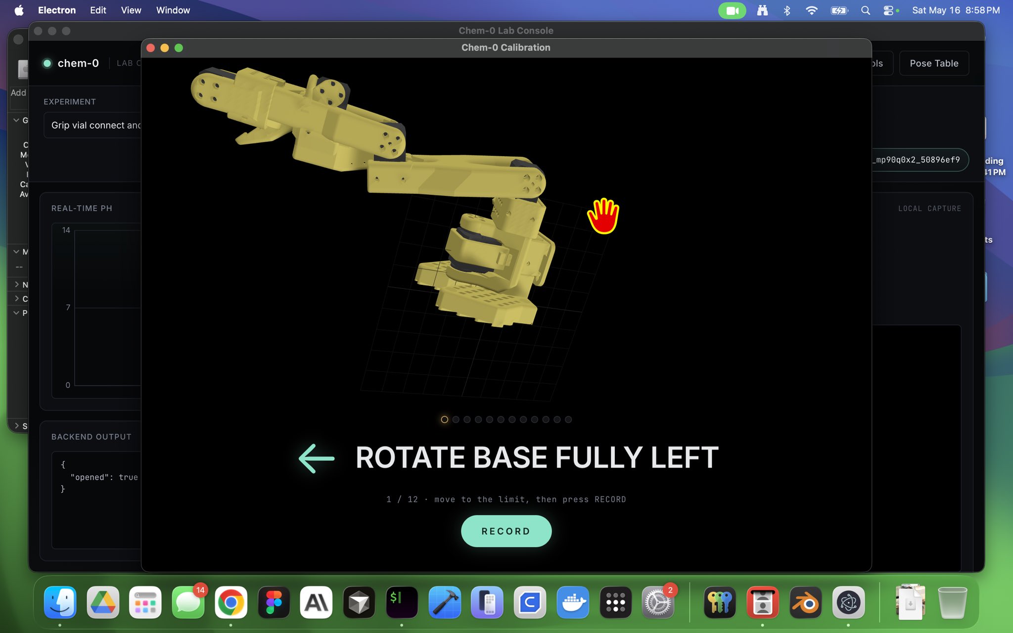This screenshot has height=633, width=1013.
Task: Open the dark nine-dot grid icon in Dock
Action: coord(616,602)
